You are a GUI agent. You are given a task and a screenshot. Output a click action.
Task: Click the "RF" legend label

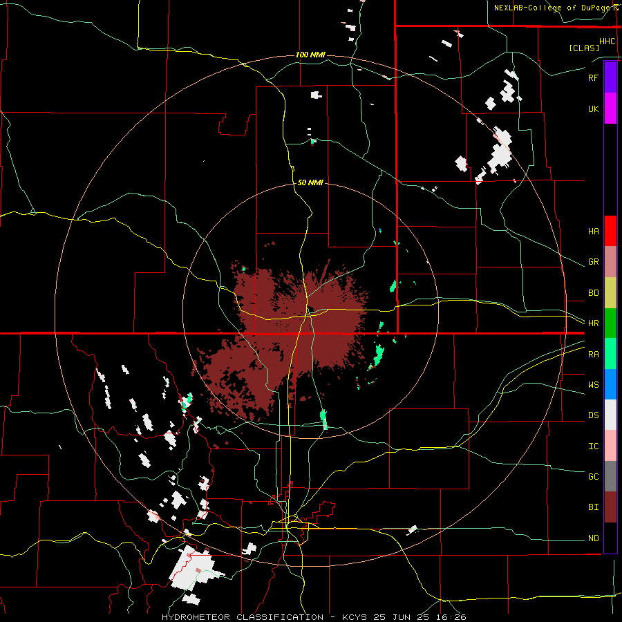593,77
